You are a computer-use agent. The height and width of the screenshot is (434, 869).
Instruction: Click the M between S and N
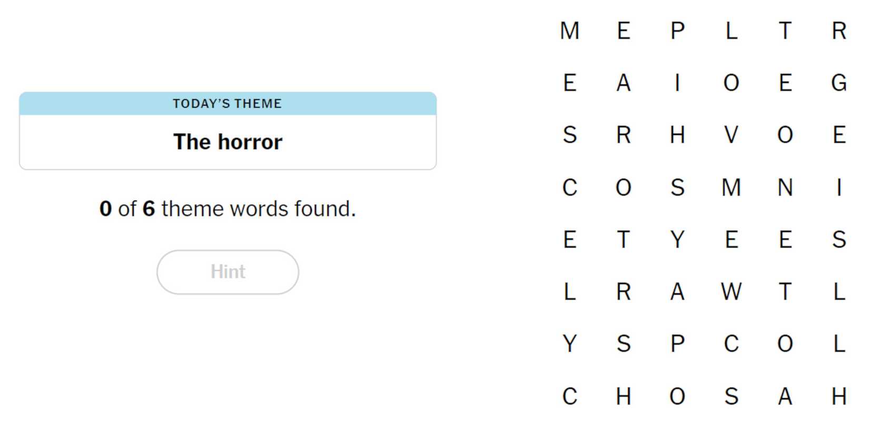tap(731, 188)
